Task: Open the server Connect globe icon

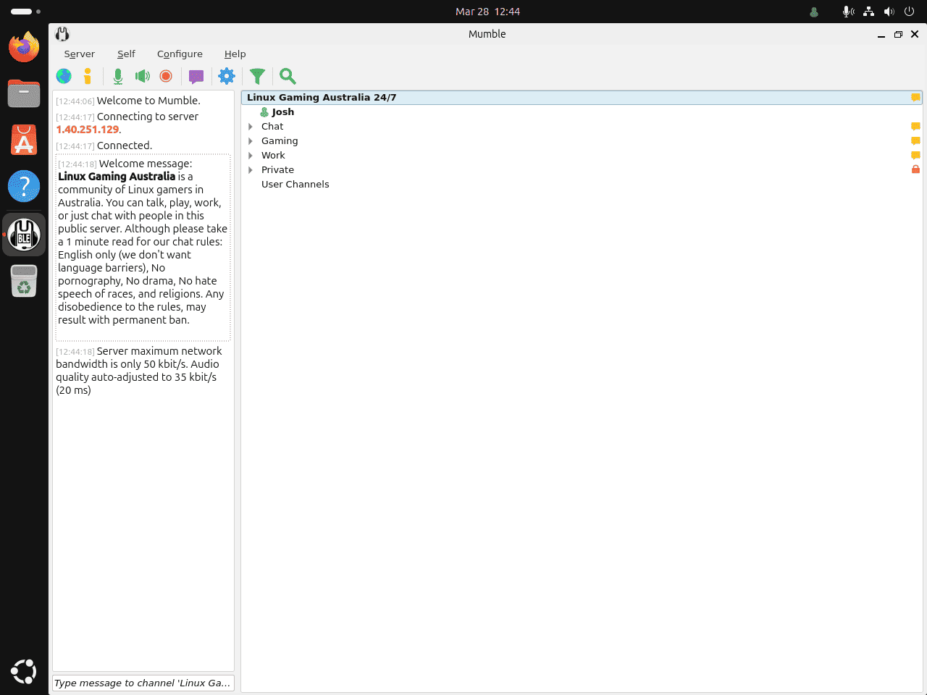Action: coord(64,76)
